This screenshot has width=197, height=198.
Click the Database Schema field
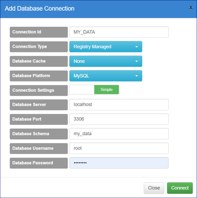click(119, 134)
